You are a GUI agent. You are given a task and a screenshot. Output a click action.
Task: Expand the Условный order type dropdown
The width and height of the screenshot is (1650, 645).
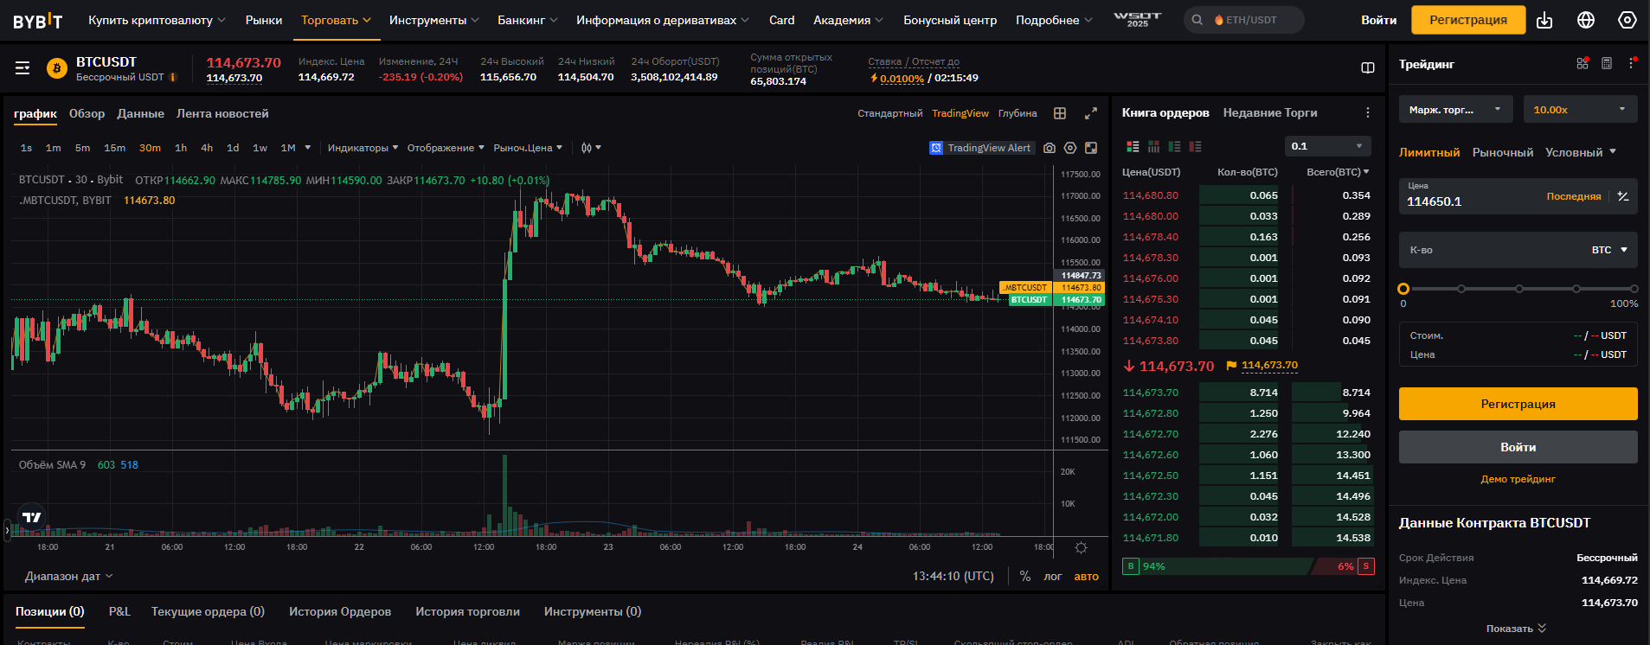[x=1581, y=152]
